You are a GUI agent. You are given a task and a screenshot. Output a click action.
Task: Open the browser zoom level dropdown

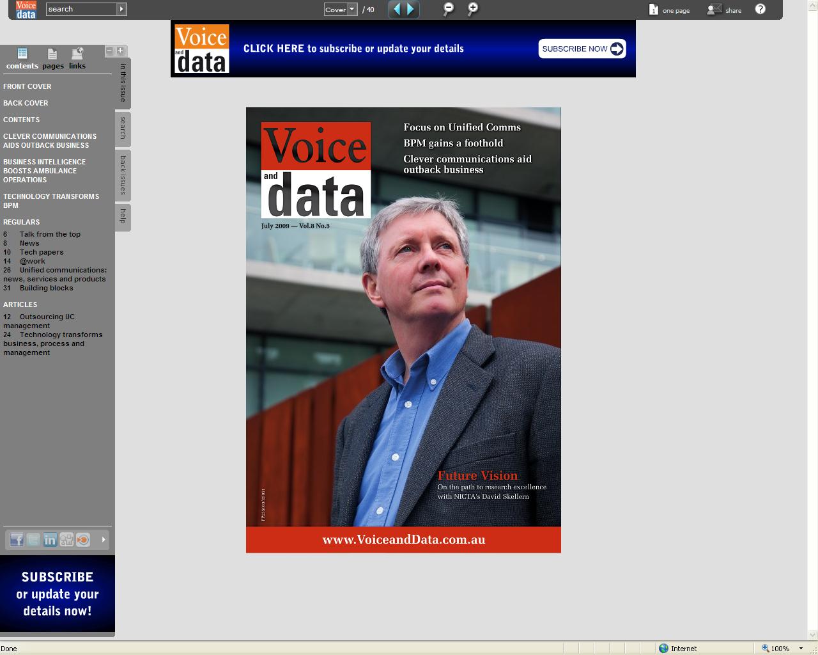[x=801, y=648]
